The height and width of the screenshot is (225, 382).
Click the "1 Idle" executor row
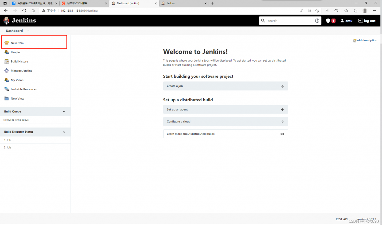pyautogui.click(x=35, y=140)
